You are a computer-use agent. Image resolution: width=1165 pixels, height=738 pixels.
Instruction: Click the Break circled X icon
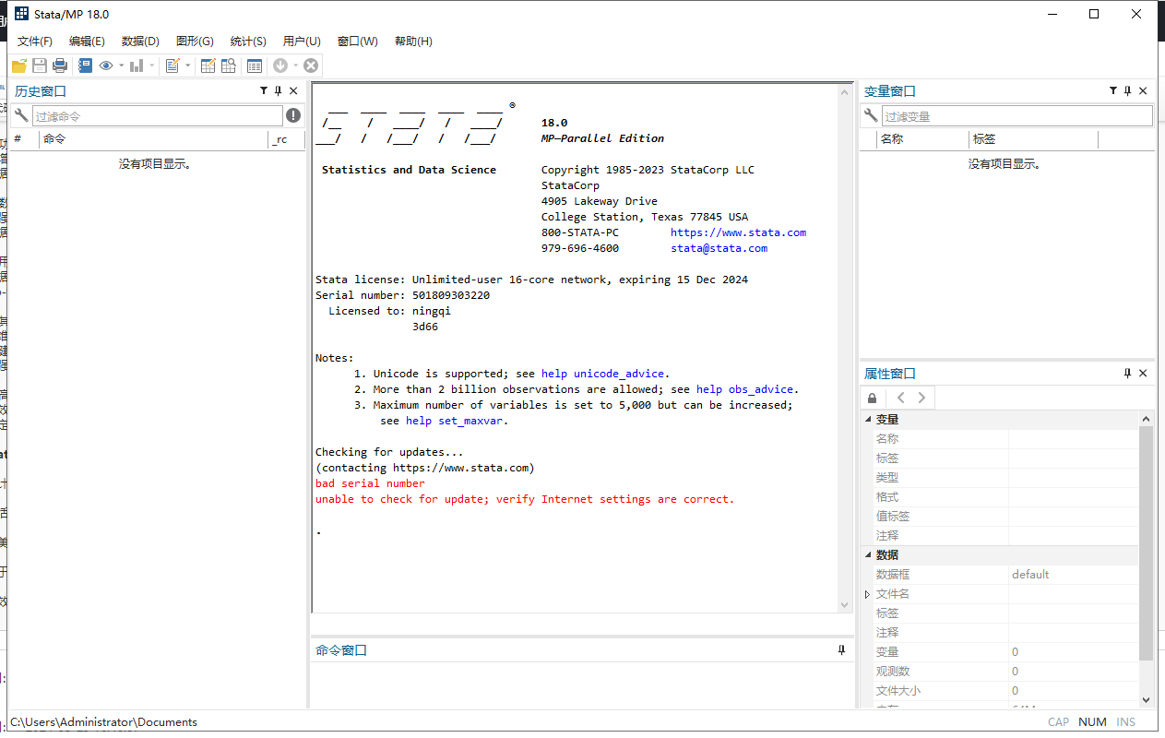click(x=311, y=65)
